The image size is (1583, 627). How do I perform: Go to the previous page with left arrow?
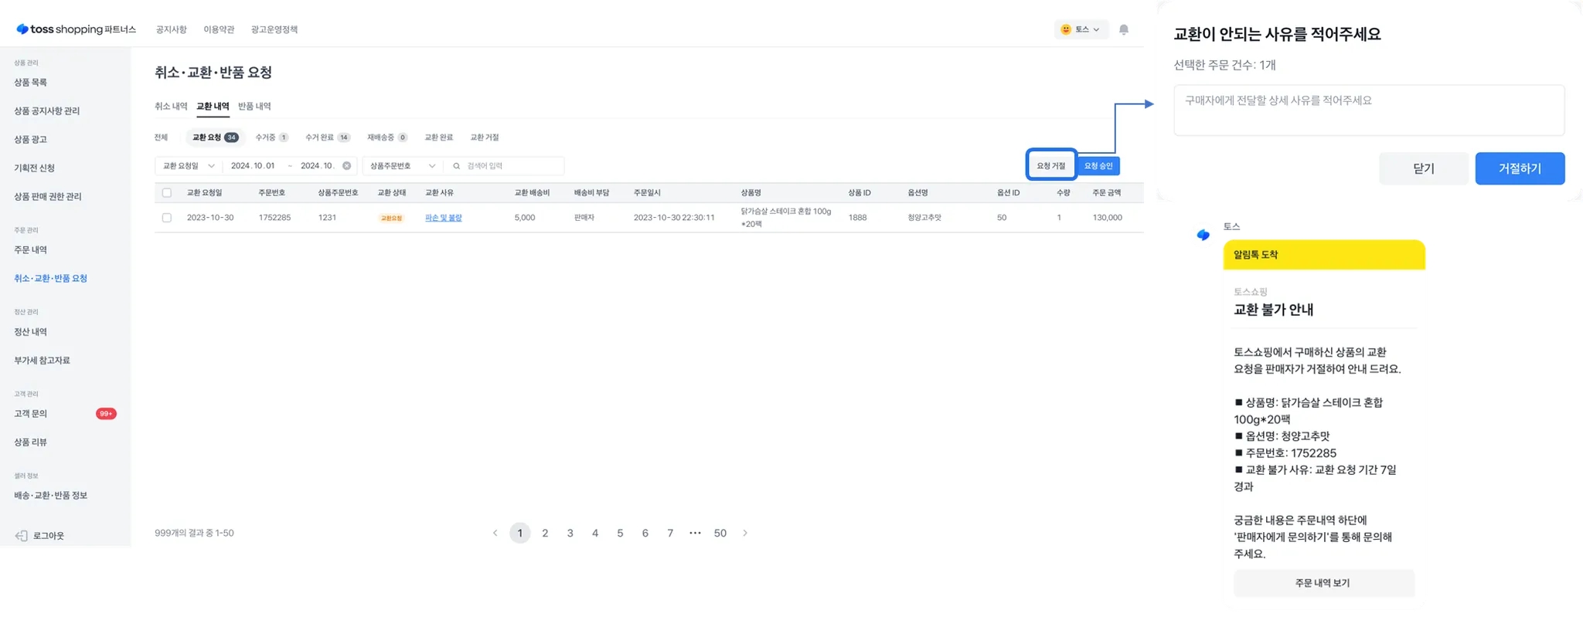click(495, 534)
